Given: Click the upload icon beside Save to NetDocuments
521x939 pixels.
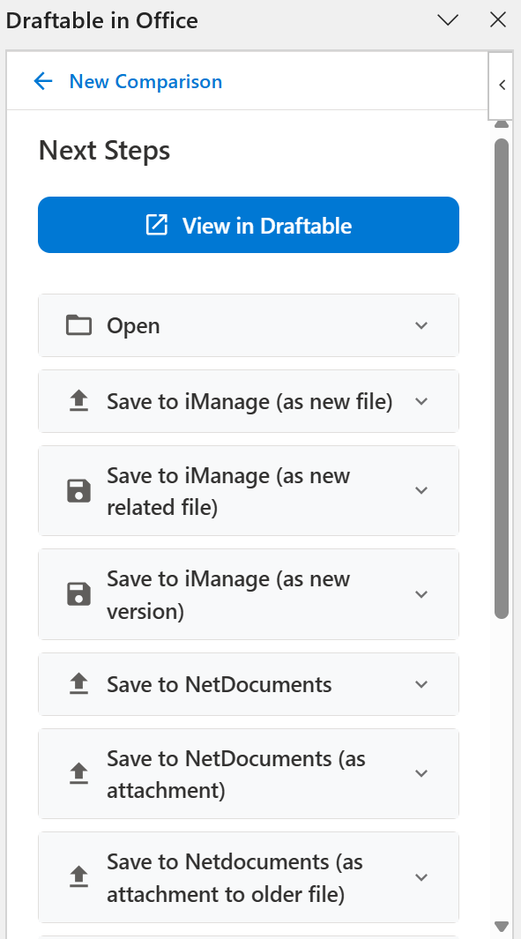Looking at the screenshot, I should (x=78, y=684).
